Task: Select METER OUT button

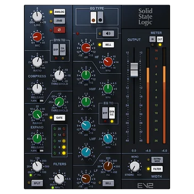Action: [159, 39]
